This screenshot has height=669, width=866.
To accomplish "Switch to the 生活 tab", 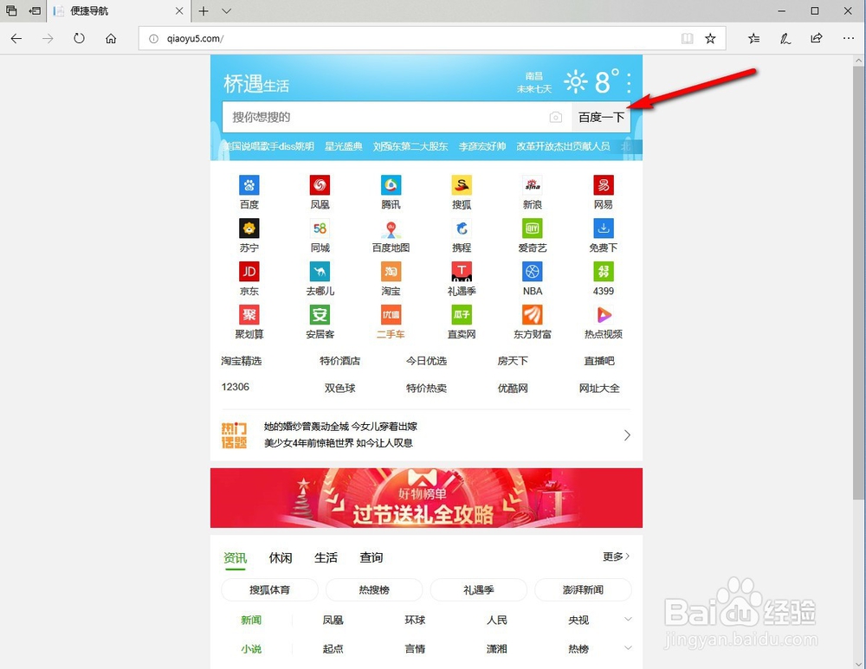I will click(x=326, y=557).
